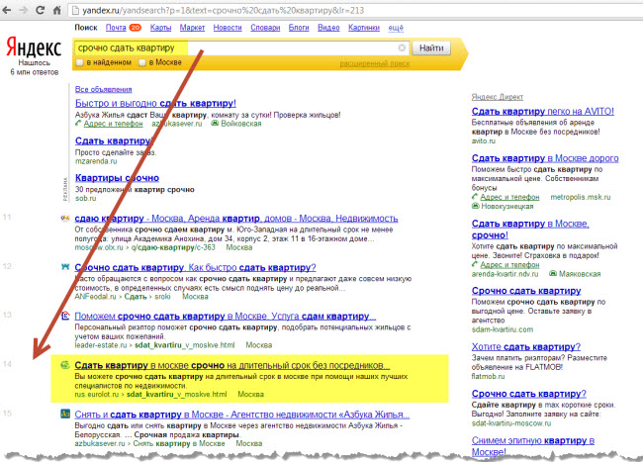
Task: Click the phone icon in the arenda-kvartir.ndv.ru ad
Action: [x=475, y=264]
